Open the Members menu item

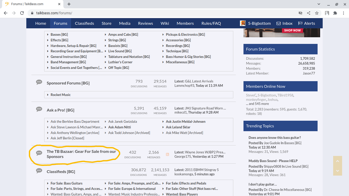click(x=185, y=23)
